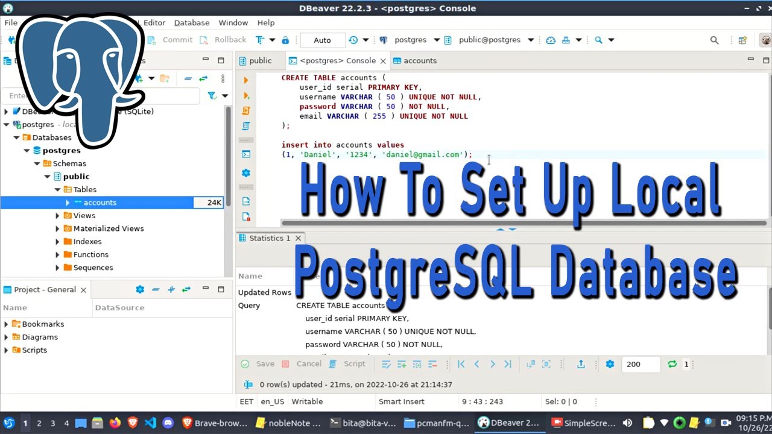Screen dimensions: 772x434
Task: Click the volume icon in the system tray
Action: [628, 423]
